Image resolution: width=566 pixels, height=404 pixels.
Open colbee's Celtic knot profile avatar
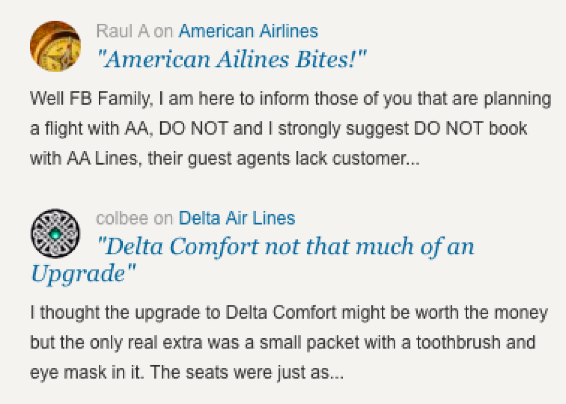55,233
